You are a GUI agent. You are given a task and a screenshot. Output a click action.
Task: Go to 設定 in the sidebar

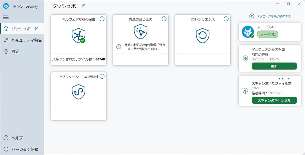point(22,51)
